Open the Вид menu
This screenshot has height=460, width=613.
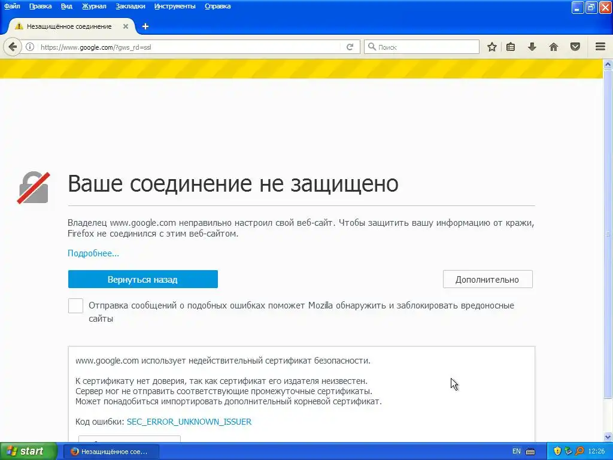pos(67,6)
